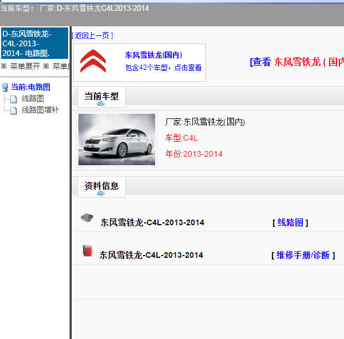The width and height of the screenshot is (344, 339).
Task: Open the 线路图增补 tree item
Action: pos(40,110)
